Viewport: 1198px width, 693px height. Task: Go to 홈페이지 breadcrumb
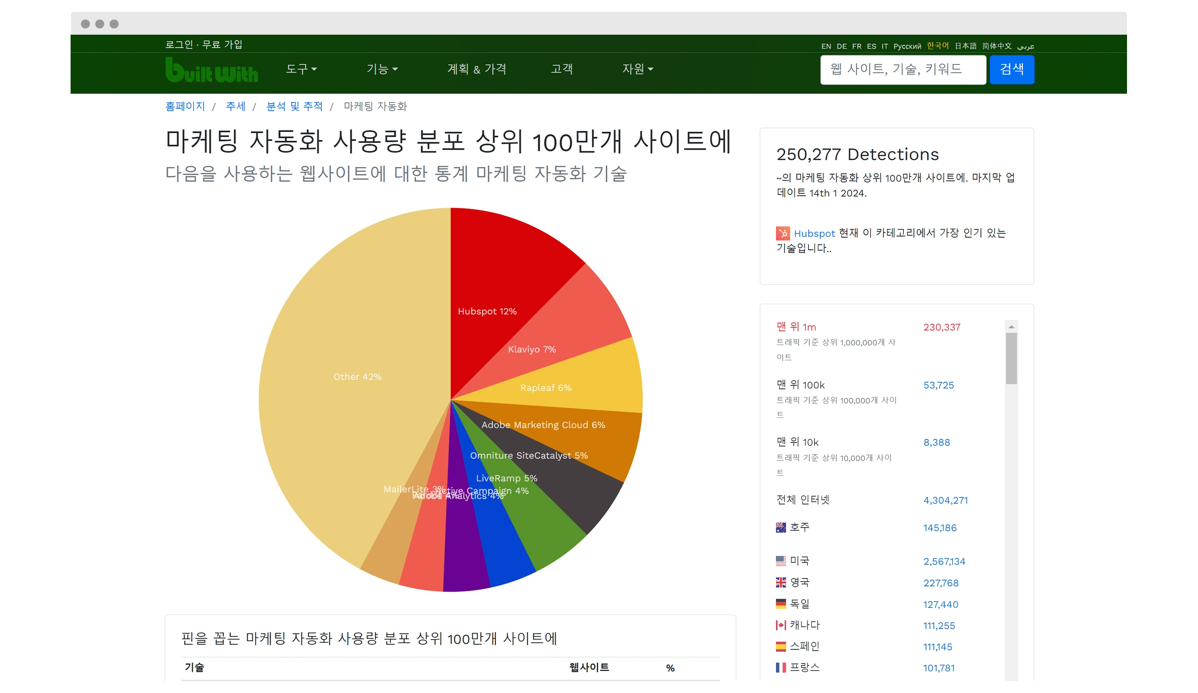pyautogui.click(x=185, y=106)
